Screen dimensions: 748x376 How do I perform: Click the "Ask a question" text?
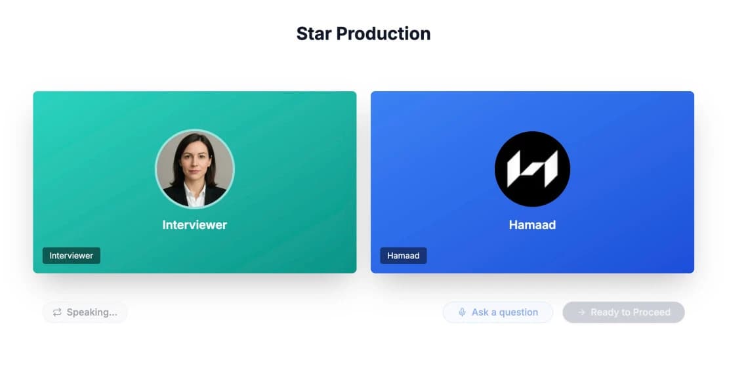tap(505, 312)
